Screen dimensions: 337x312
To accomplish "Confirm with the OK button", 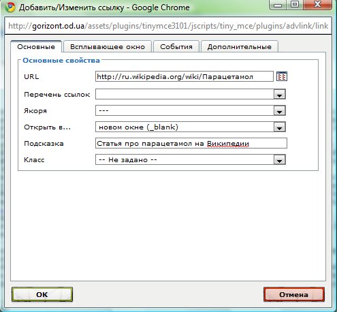I will 42,294.
